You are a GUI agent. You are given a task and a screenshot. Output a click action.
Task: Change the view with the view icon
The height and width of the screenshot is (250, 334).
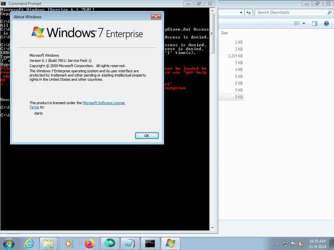coord(297,23)
